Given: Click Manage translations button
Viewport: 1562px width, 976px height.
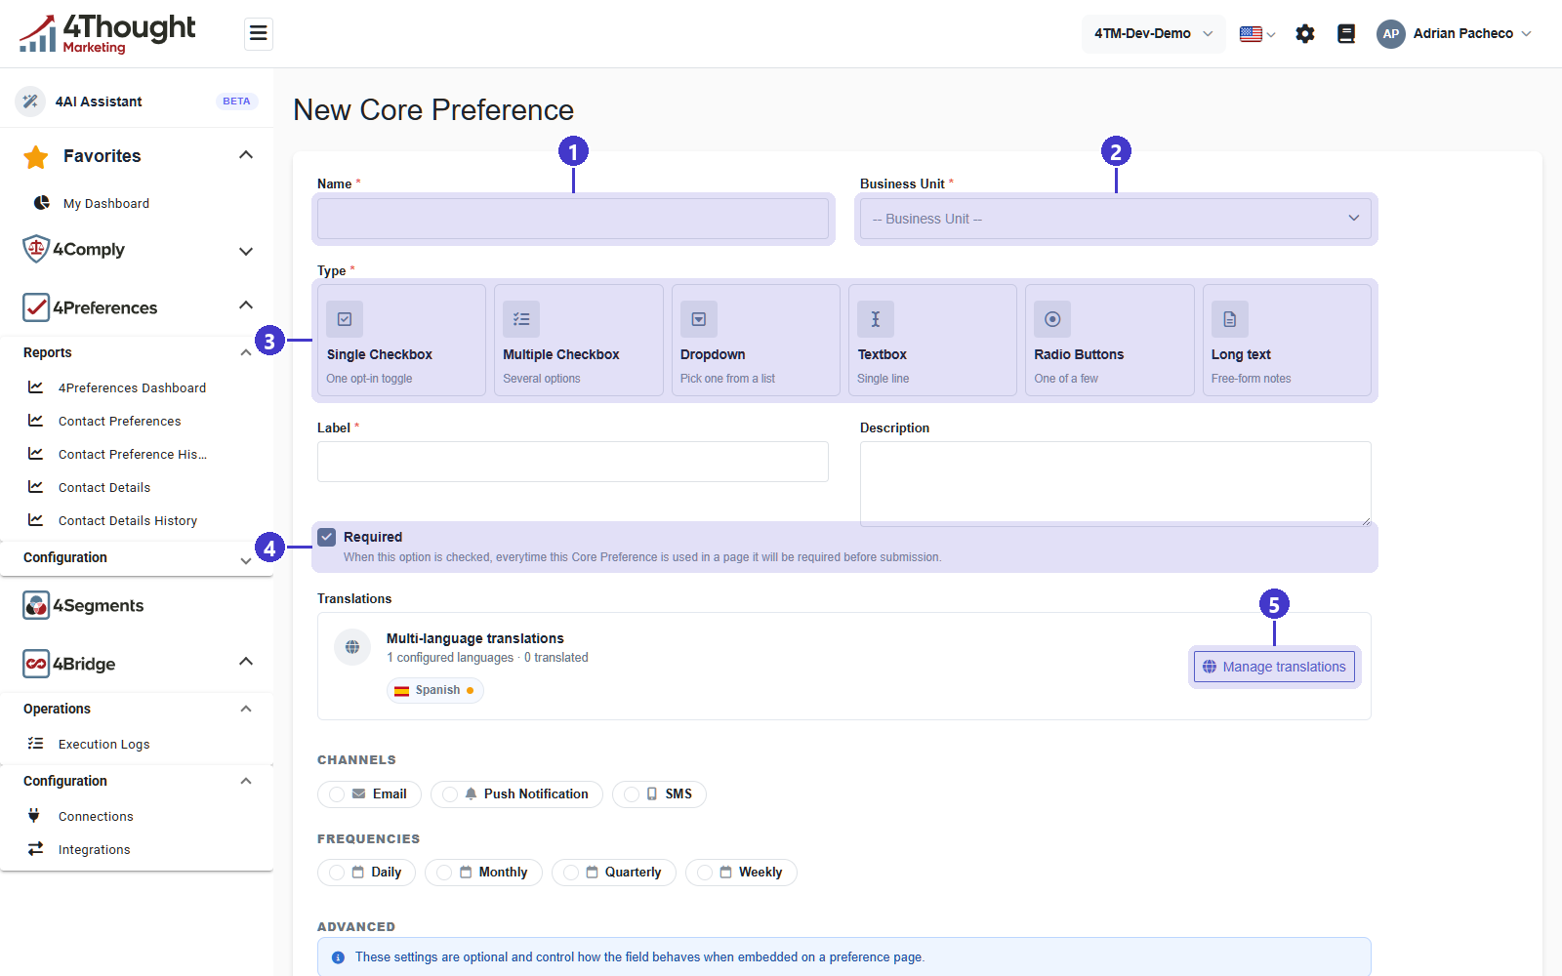Looking at the screenshot, I should coord(1274,667).
